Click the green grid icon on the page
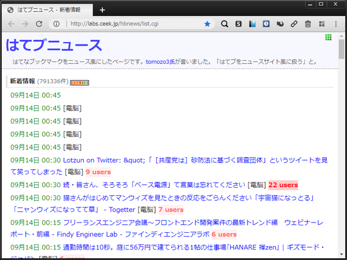 pos(328,38)
